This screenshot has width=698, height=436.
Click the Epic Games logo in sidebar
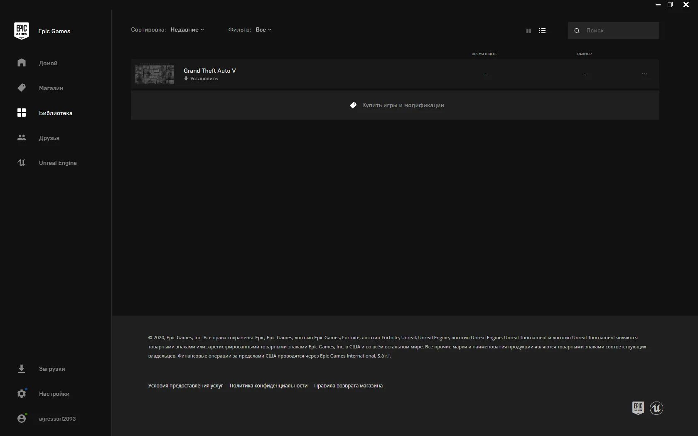(x=22, y=31)
